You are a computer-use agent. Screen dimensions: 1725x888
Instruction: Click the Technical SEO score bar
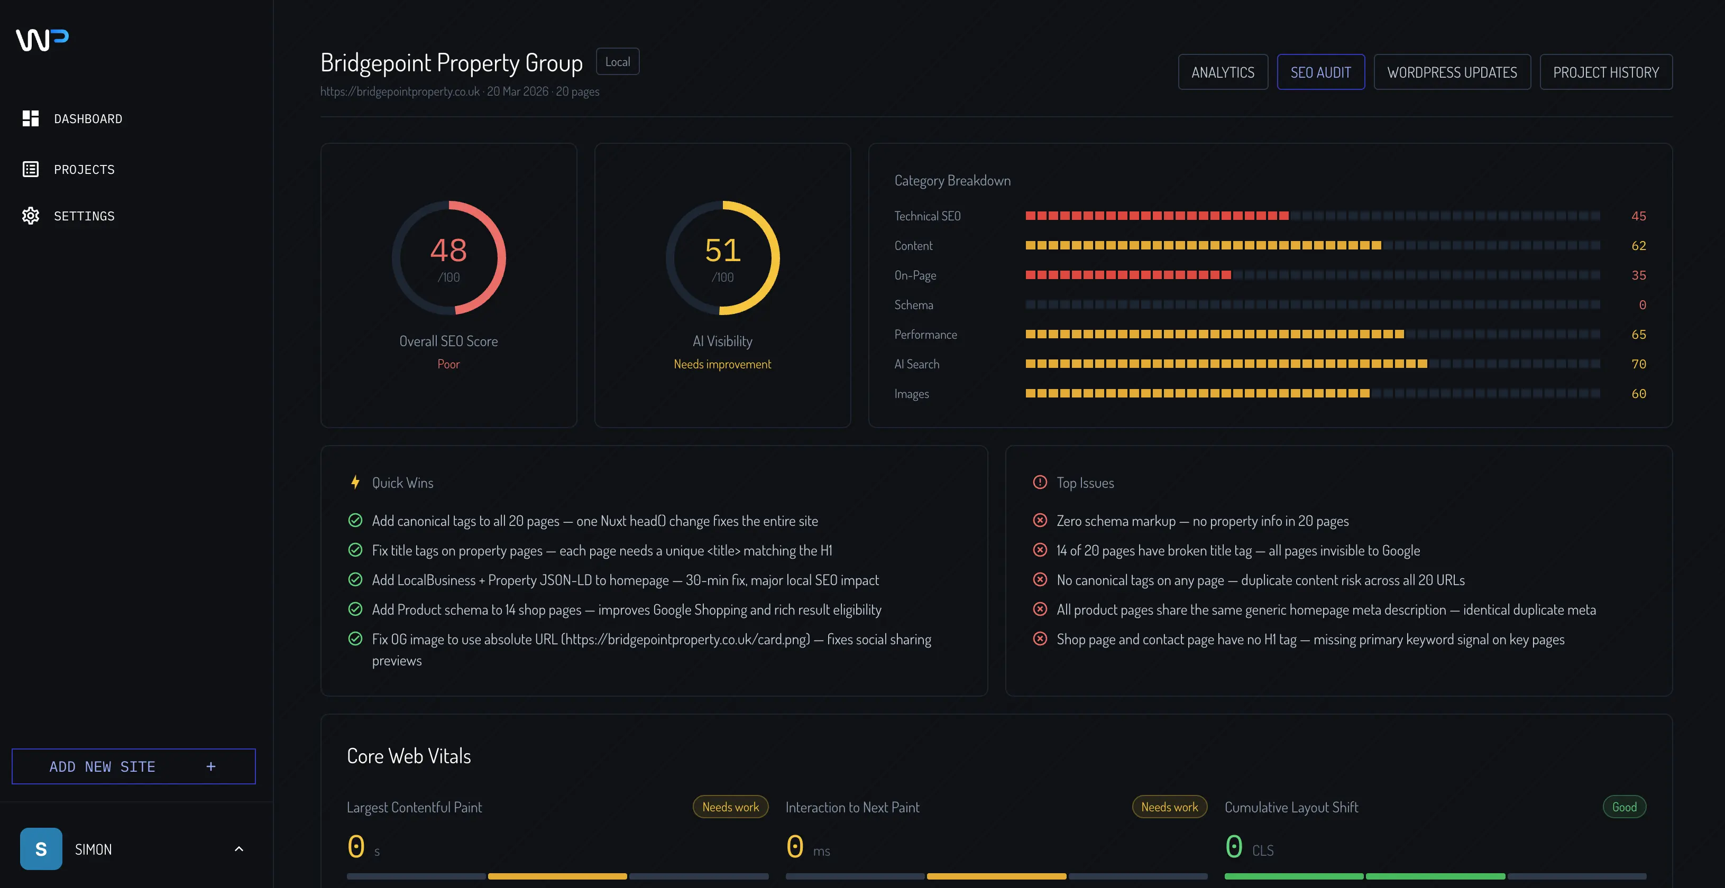point(1312,216)
